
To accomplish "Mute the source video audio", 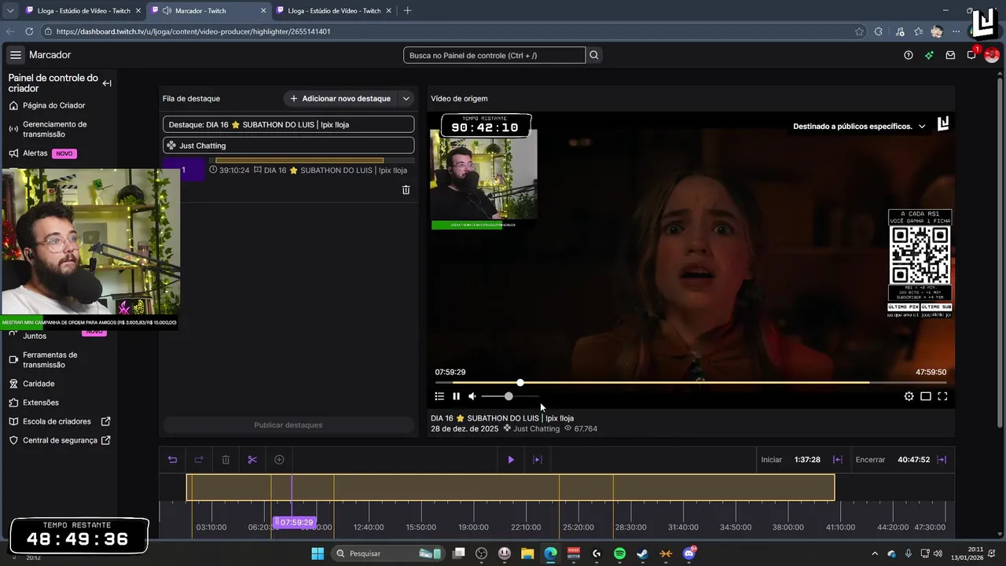I will [x=472, y=396].
